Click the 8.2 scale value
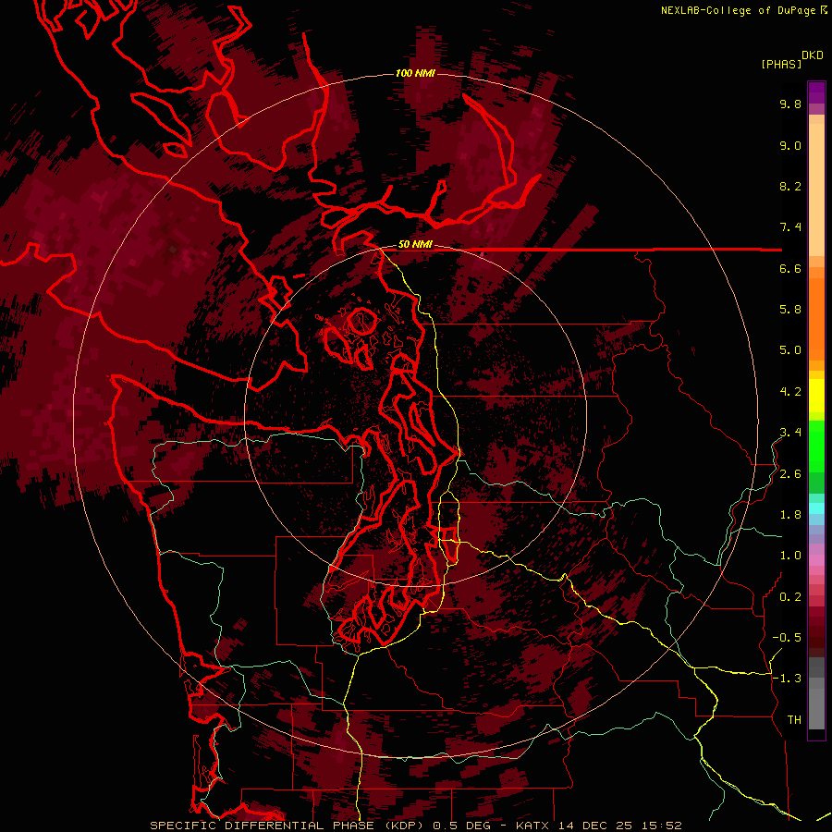Viewport: 832px width, 832px height. click(790, 186)
